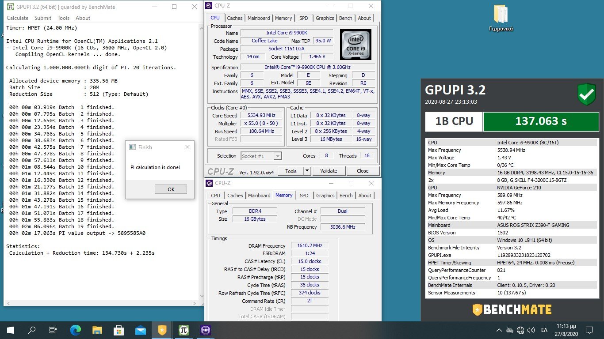Select Bench tab in upper CPU-Z

346,18
